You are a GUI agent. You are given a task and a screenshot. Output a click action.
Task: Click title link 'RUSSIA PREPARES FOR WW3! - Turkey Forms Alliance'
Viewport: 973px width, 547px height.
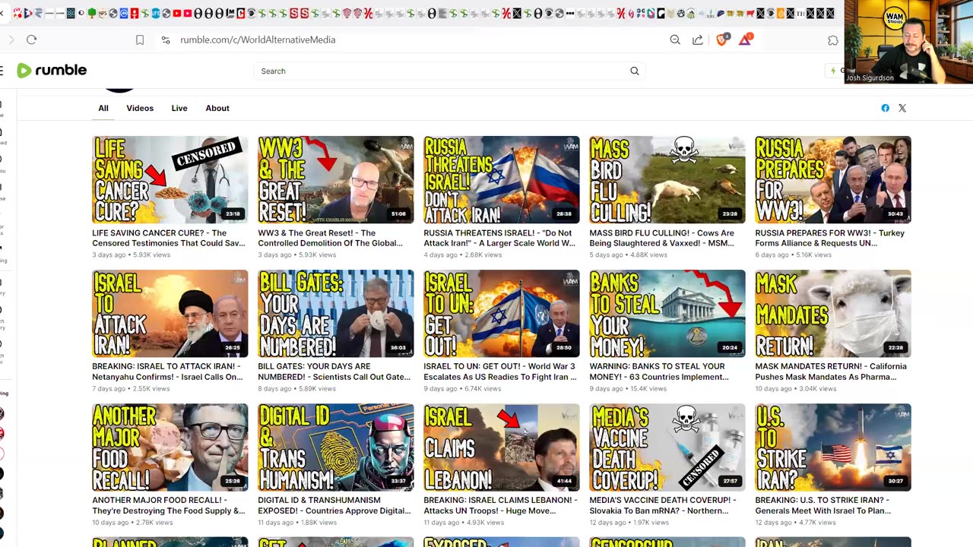[830, 238]
